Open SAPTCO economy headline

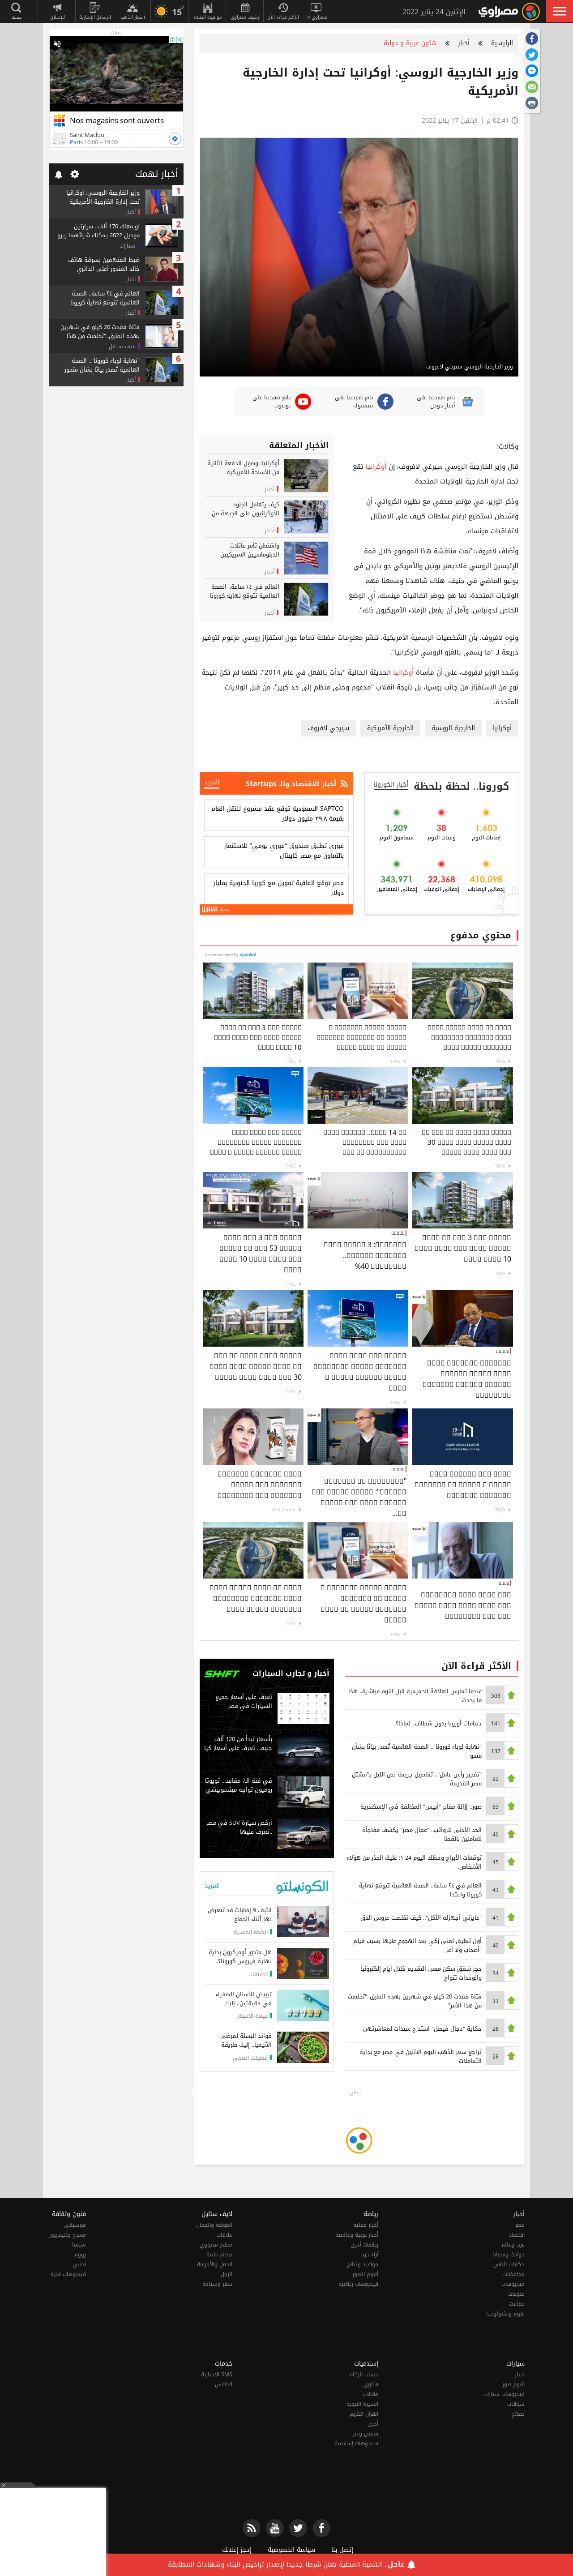click(277, 814)
